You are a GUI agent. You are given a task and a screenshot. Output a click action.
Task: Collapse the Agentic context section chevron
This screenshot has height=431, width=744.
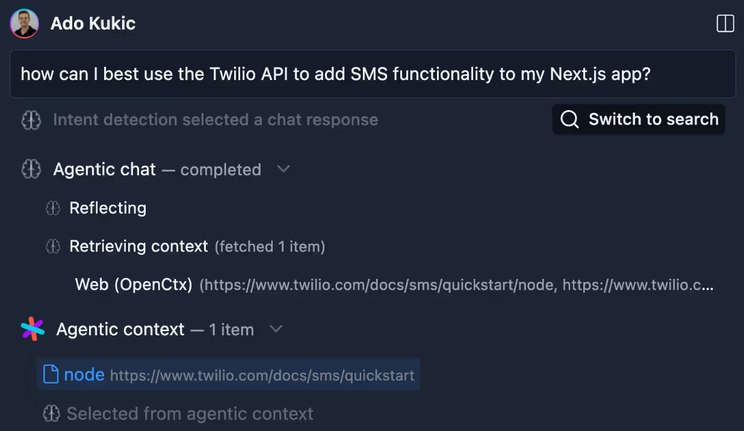point(276,329)
